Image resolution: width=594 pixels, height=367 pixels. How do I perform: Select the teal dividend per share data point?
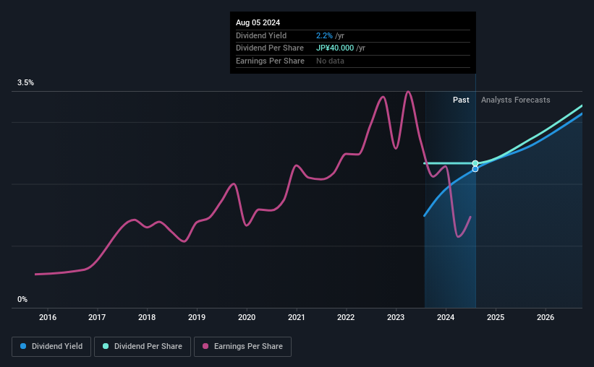pos(475,163)
